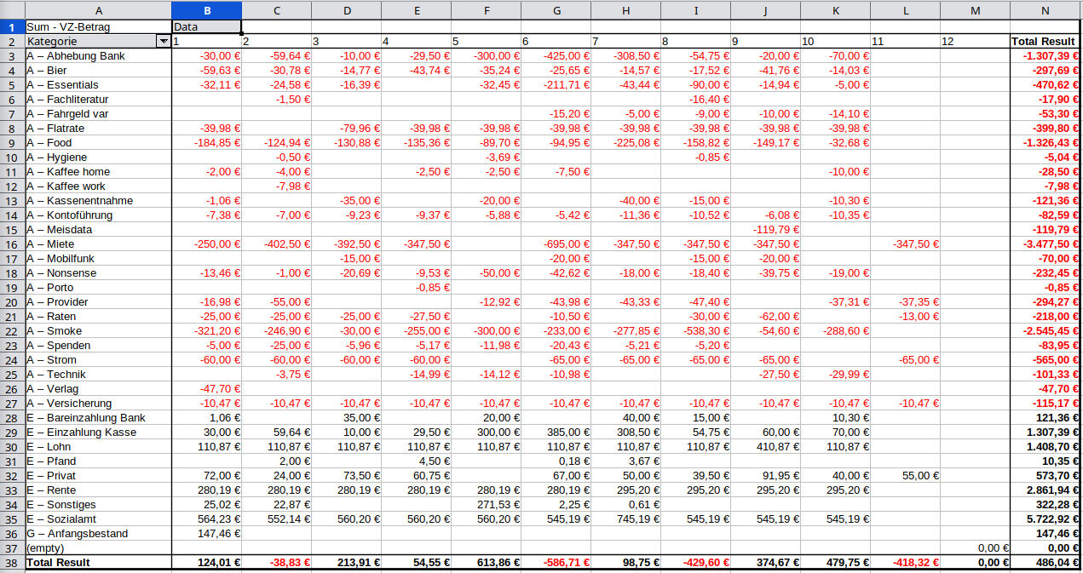
Task: Click the row 16 header
Action: pyautogui.click(x=12, y=244)
